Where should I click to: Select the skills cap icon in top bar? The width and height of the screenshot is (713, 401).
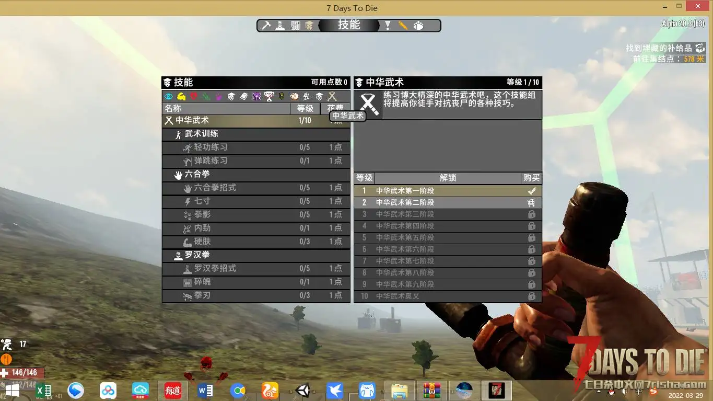click(x=309, y=25)
